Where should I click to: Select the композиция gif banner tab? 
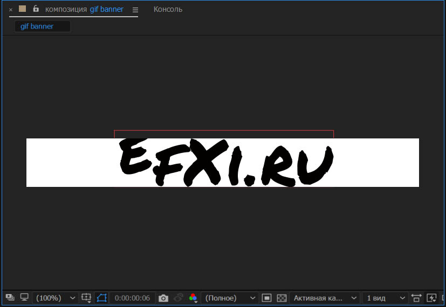point(84,9)
